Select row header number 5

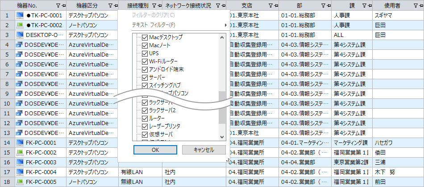tap(7, 54)
